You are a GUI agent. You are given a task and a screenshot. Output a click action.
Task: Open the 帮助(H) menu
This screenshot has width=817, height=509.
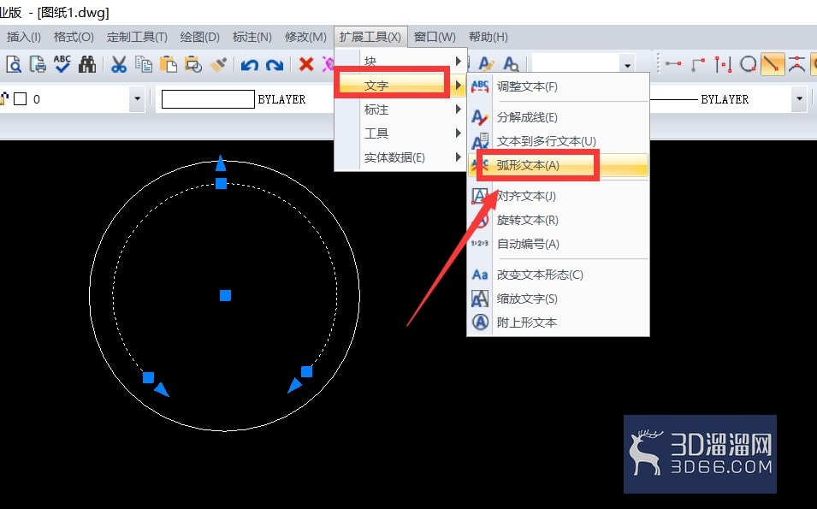(488, 37)
